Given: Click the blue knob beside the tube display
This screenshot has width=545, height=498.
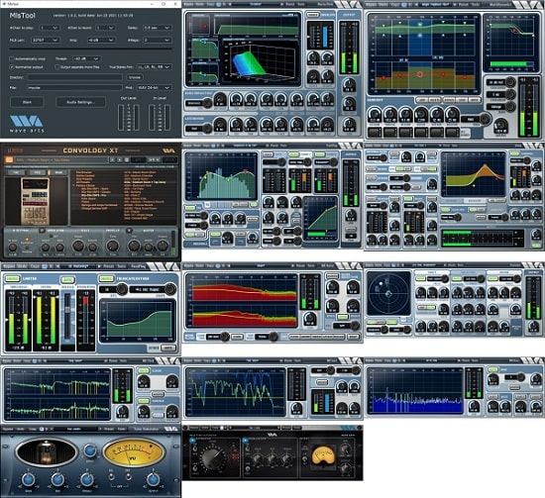Looking at the screenshot, I should pos(89,450).
